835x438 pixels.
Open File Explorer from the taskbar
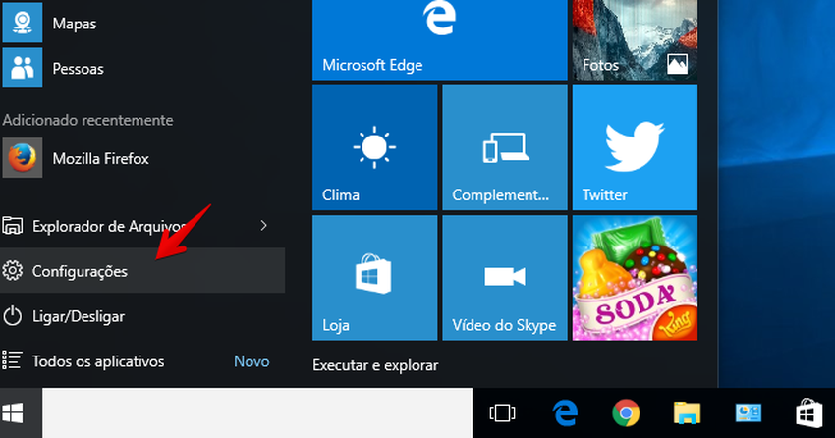(687, 413)
